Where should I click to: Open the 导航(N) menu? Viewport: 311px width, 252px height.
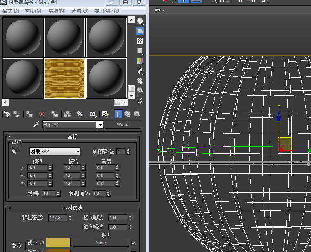click(x=57, y=11)
